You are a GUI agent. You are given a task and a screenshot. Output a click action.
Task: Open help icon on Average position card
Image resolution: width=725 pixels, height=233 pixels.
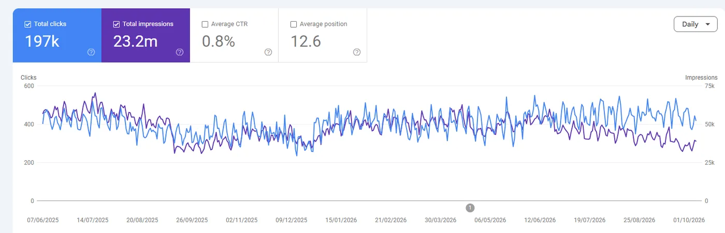(357, 52)
